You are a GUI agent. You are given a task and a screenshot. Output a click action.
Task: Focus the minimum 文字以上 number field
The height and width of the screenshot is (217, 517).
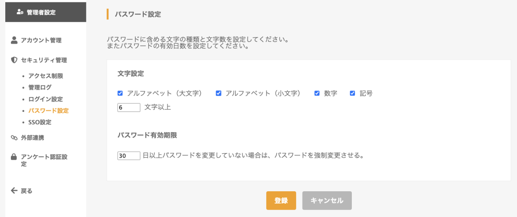click(129, 107)
